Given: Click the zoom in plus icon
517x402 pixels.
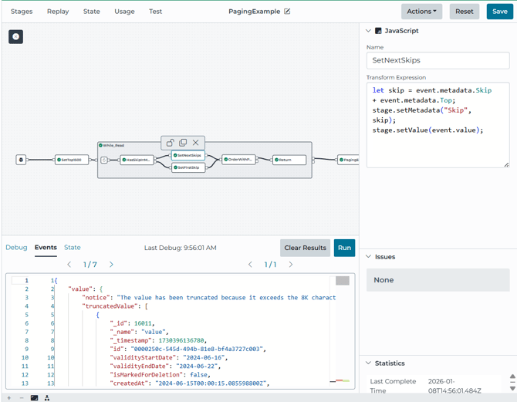Looking at the screenshot, I should 8,398.
